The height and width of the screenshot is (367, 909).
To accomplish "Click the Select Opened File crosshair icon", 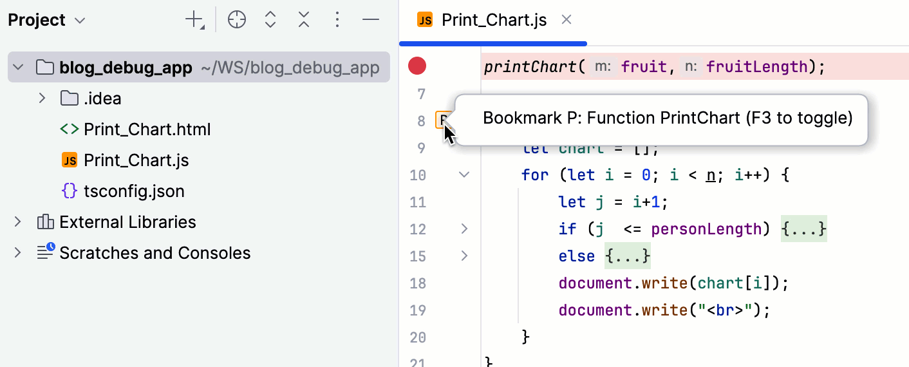I will click(x=237, y=20).
